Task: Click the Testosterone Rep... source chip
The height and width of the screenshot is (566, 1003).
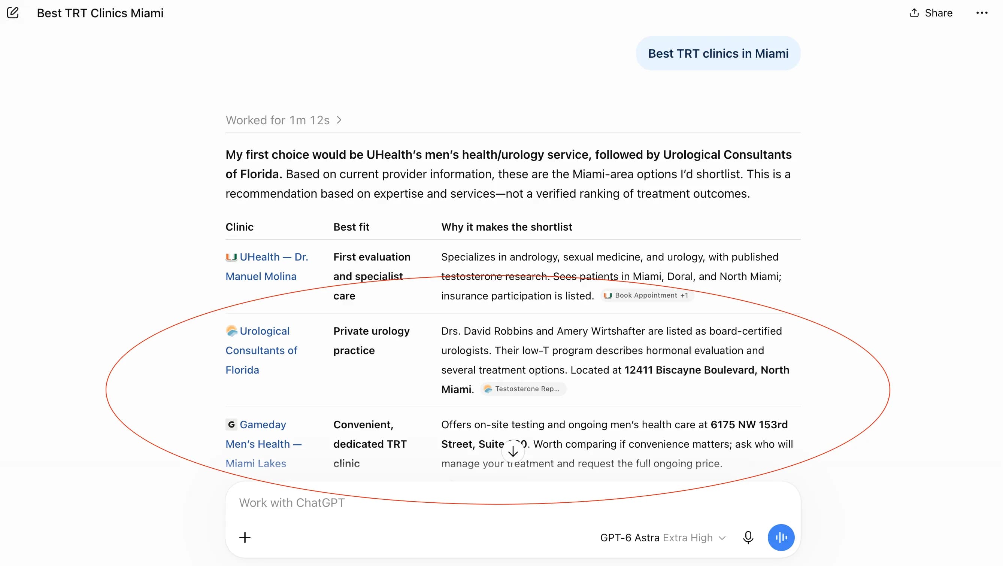Action: (x=523, y=389)
